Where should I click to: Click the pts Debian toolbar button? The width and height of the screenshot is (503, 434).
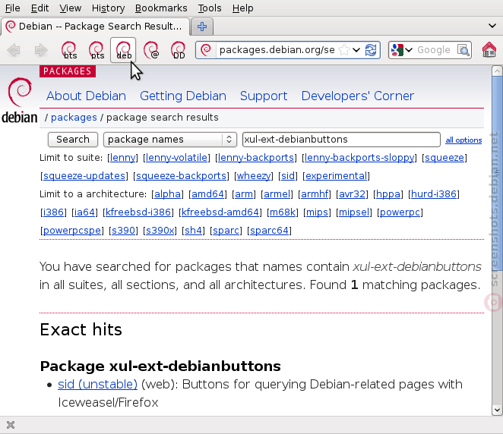coord(96,50)
